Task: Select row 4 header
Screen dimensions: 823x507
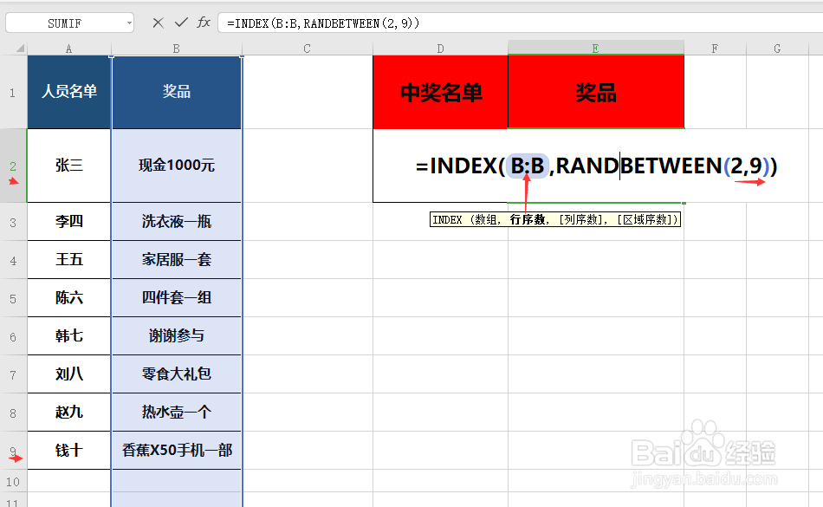Action: coord(13,260)
